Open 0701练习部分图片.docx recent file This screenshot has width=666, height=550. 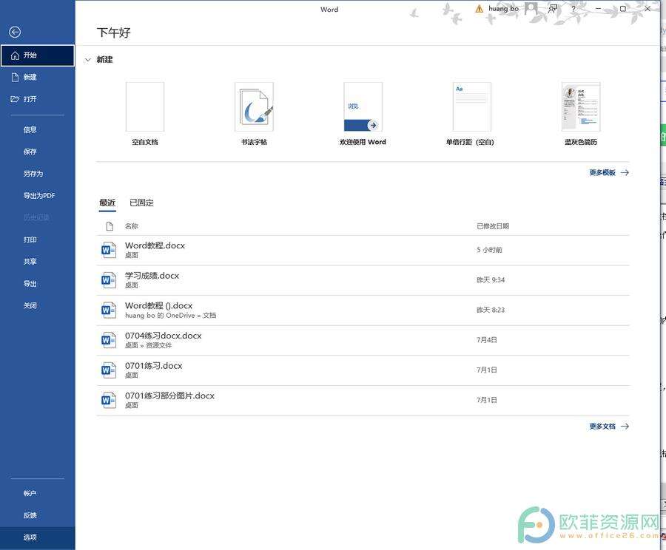(363, 401)
